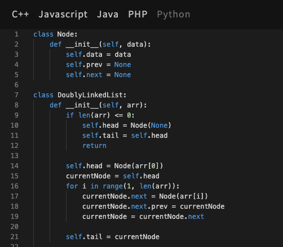Place cursor on range call in for loop
Image resolution: width=283 pixels, height=247 pixels.
click(113, 186)
